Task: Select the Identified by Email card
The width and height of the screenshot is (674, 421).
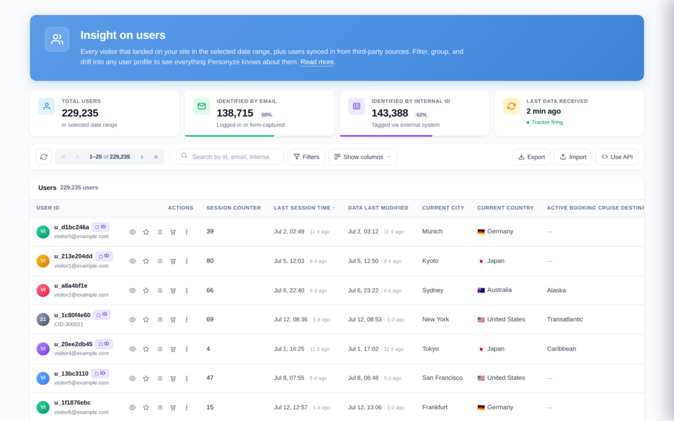Action: click(259, 113)
